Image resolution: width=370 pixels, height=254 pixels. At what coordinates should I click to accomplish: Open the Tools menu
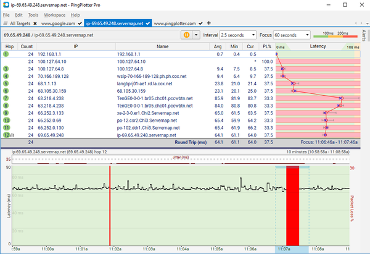pyautogui.click(x=33, y=15)
